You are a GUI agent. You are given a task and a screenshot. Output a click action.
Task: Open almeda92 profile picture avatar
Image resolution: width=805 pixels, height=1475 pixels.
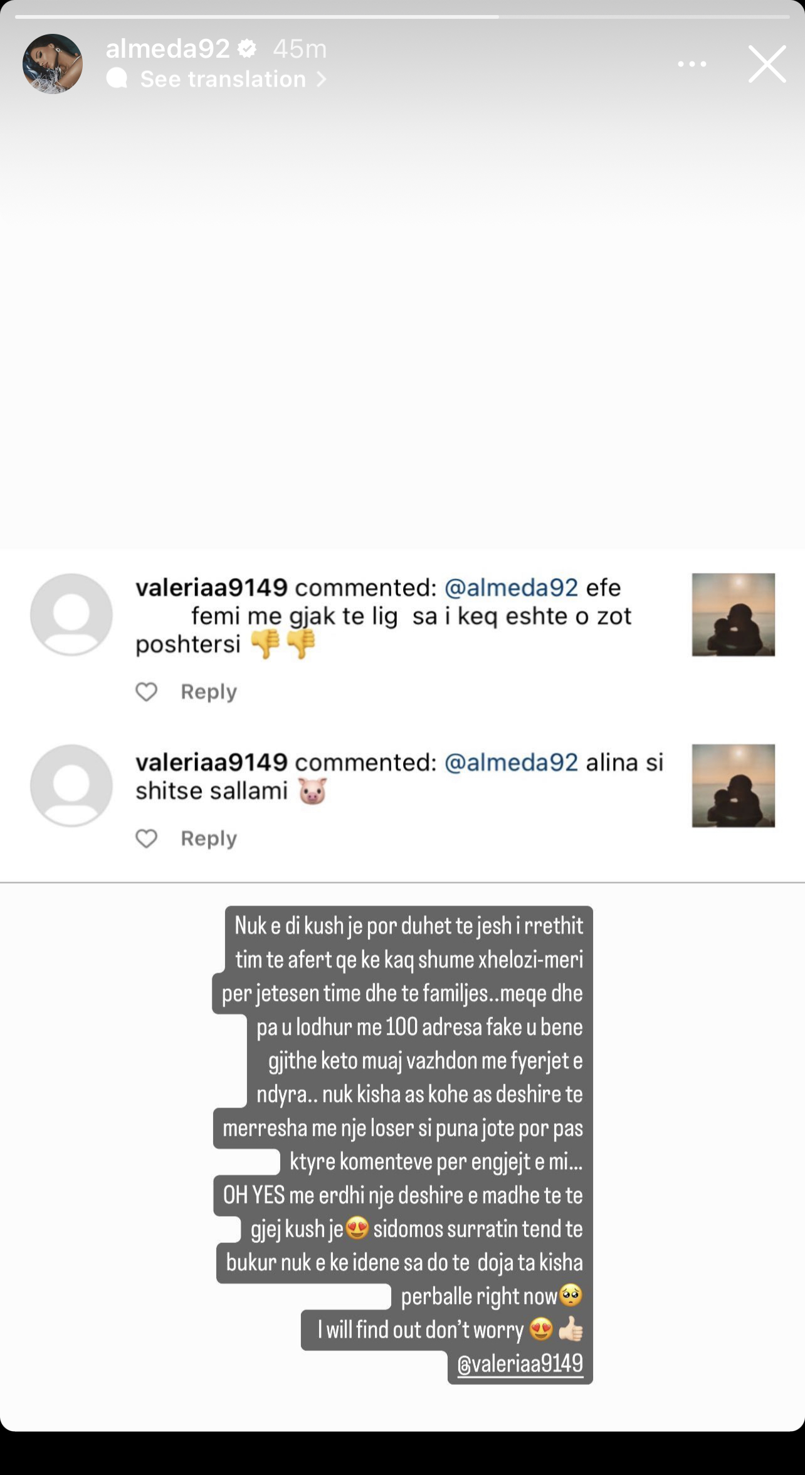53,64
